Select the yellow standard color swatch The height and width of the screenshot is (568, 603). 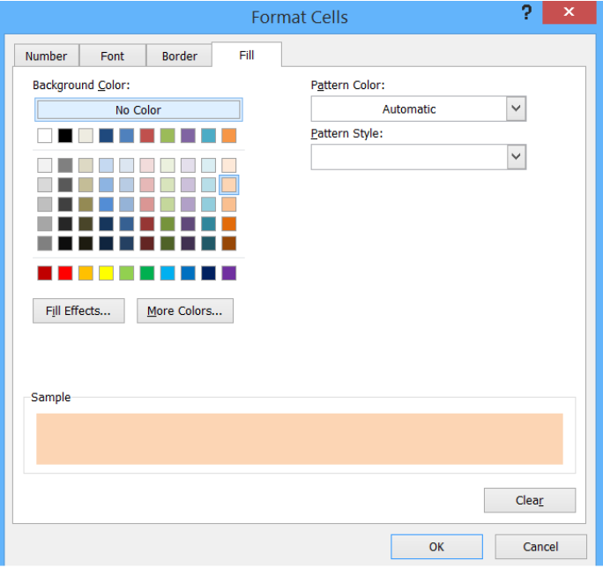coord(106,273)
